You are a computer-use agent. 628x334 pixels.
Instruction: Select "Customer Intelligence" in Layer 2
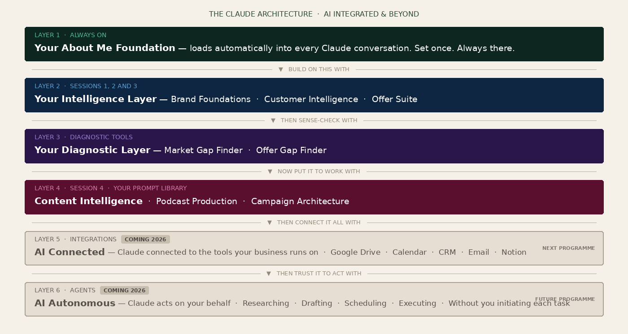[x=311, y=99]
